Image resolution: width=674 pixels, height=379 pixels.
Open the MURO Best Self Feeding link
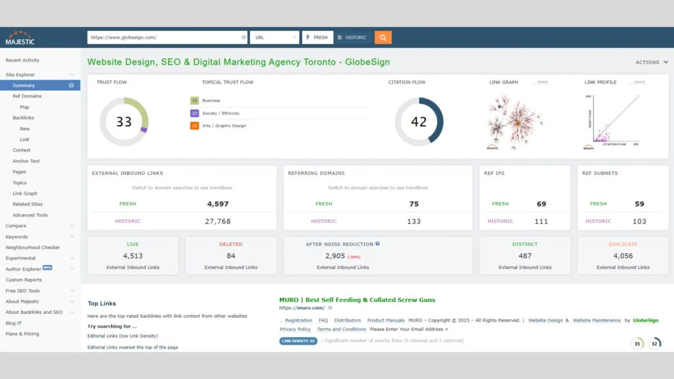(x=357, y=300)
